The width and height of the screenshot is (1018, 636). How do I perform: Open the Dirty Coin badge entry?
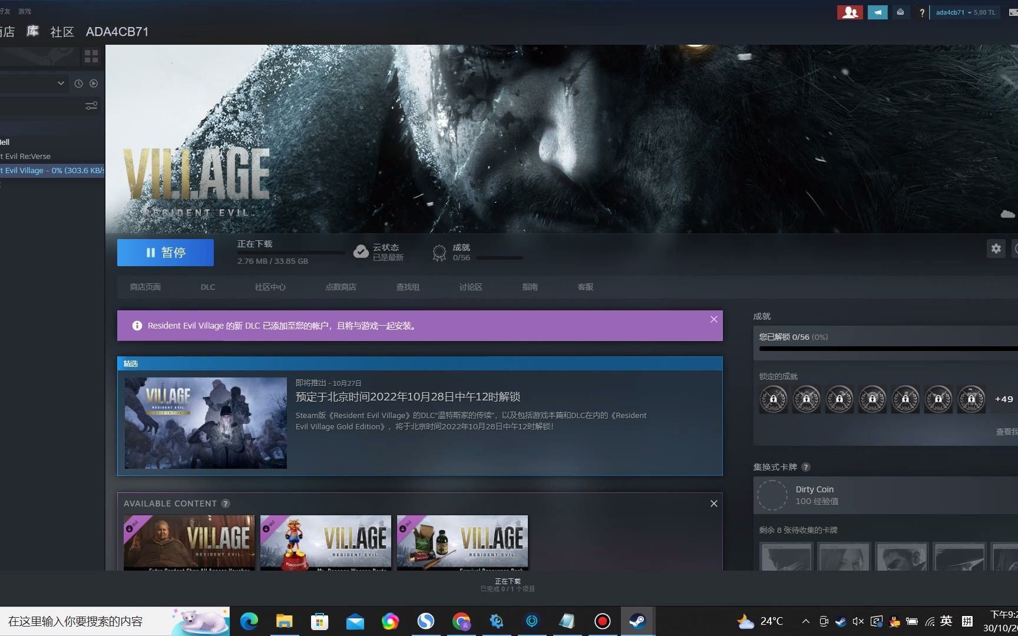coord(885,495)
